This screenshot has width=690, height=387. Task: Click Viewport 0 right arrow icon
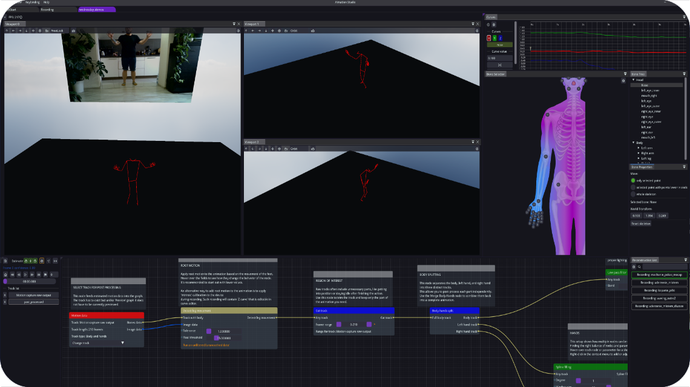click(x=20, y=31)
